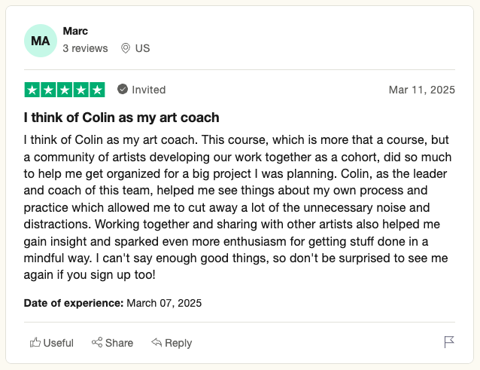Share this review

point(112,343)
